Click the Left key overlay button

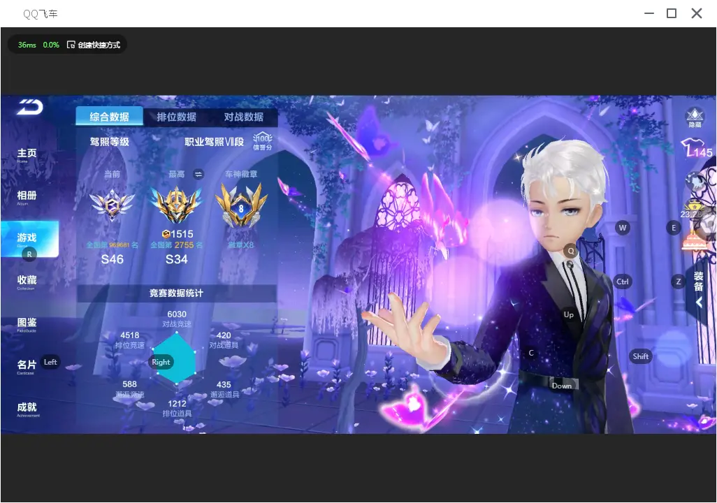pos(50,362)
